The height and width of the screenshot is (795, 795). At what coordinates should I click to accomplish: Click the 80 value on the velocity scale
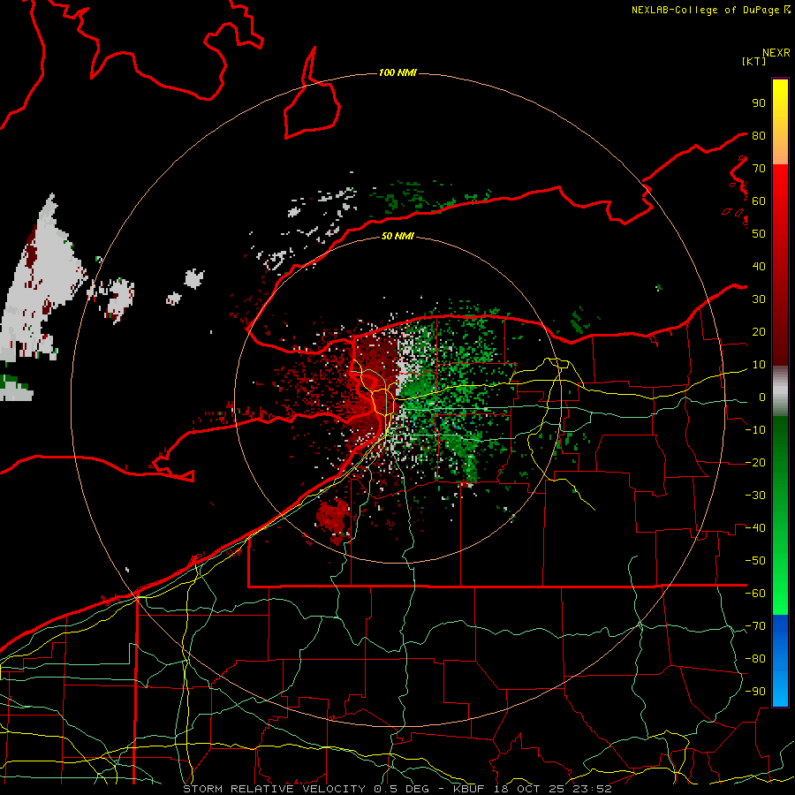coord(759,135)
